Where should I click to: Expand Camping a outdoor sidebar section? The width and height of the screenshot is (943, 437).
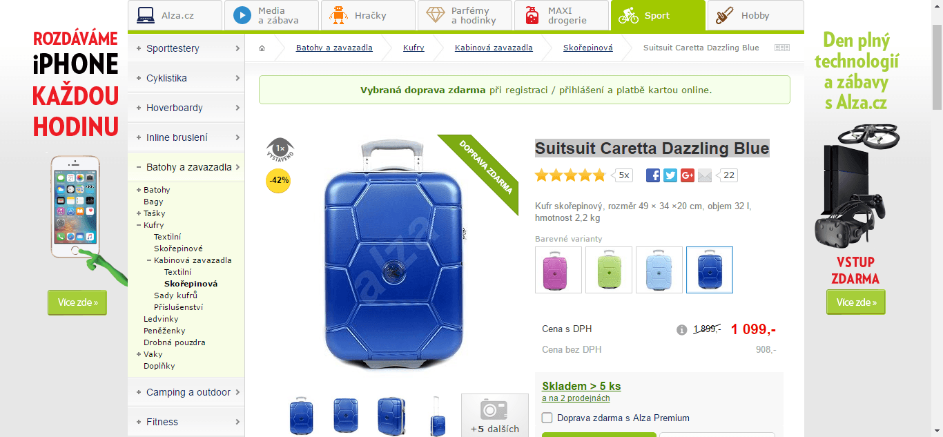coord(186,392)
